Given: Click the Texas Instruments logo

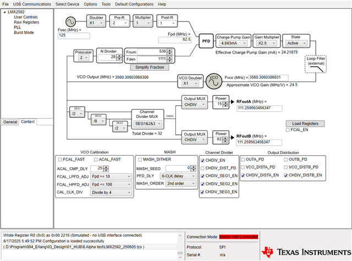Looking at the screenshot, I should [x=306, y=252].
